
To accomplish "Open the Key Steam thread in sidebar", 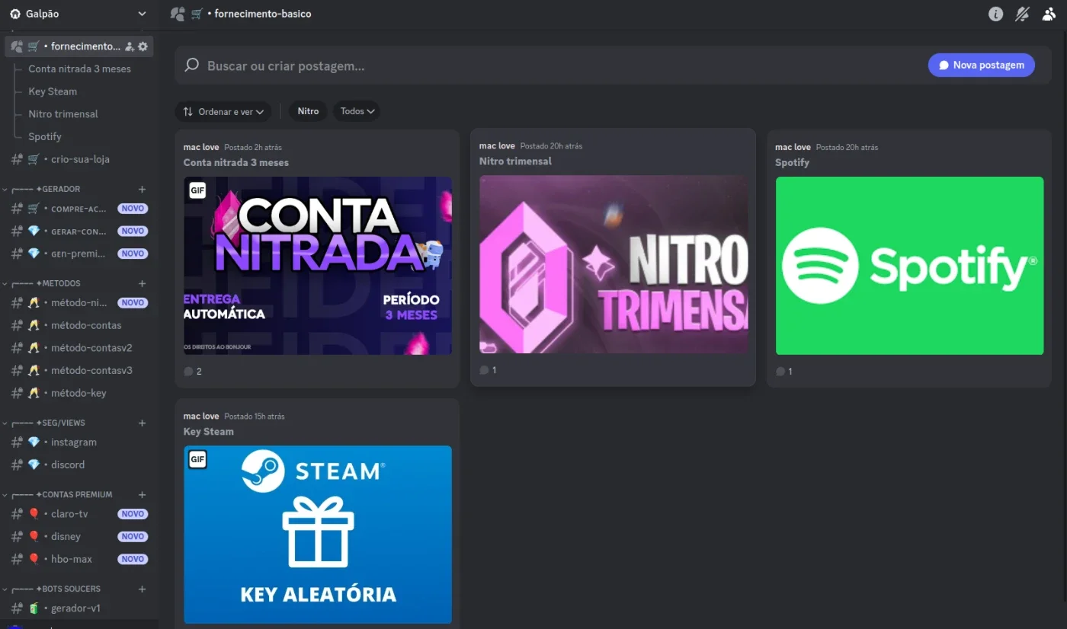I will (x=53, y=91).
